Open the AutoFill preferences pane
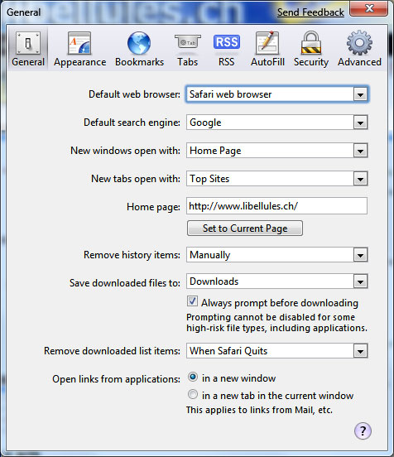Image resolution: width=394 pixels, height=457 pixels. pyautogui.click(x=267, y=49)
